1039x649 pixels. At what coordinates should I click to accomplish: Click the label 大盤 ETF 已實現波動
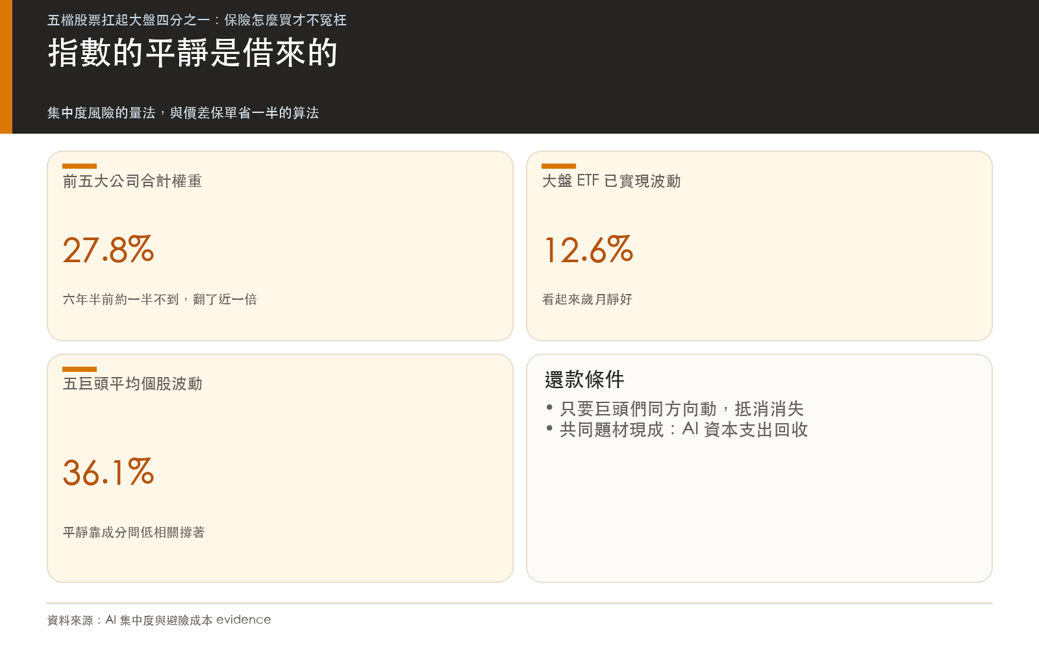point(611,181)
